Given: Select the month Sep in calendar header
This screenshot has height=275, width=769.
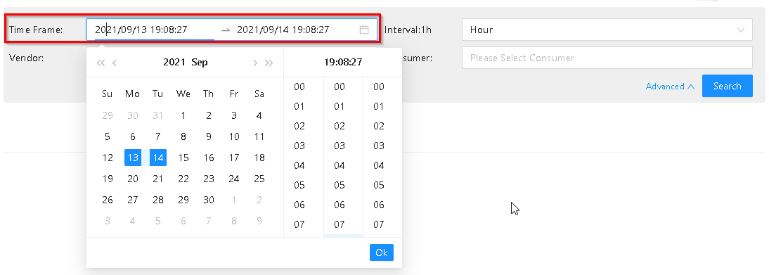Looking at the screenshot, I should click(200, 63).
